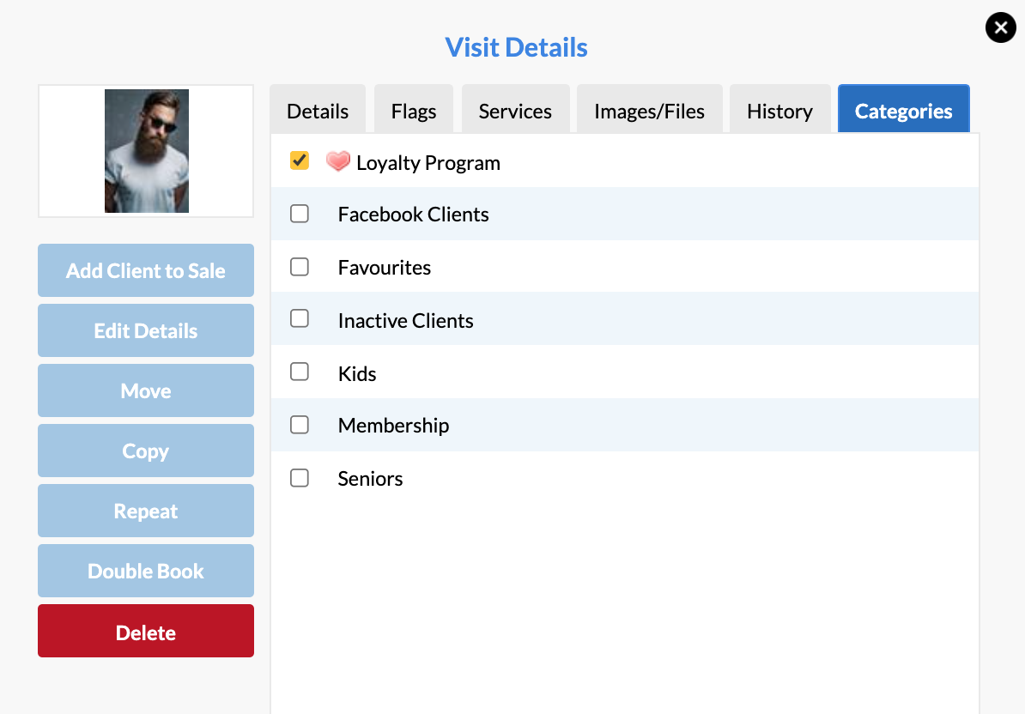
Task: Click the Membership label
Action: coord(393,426)
